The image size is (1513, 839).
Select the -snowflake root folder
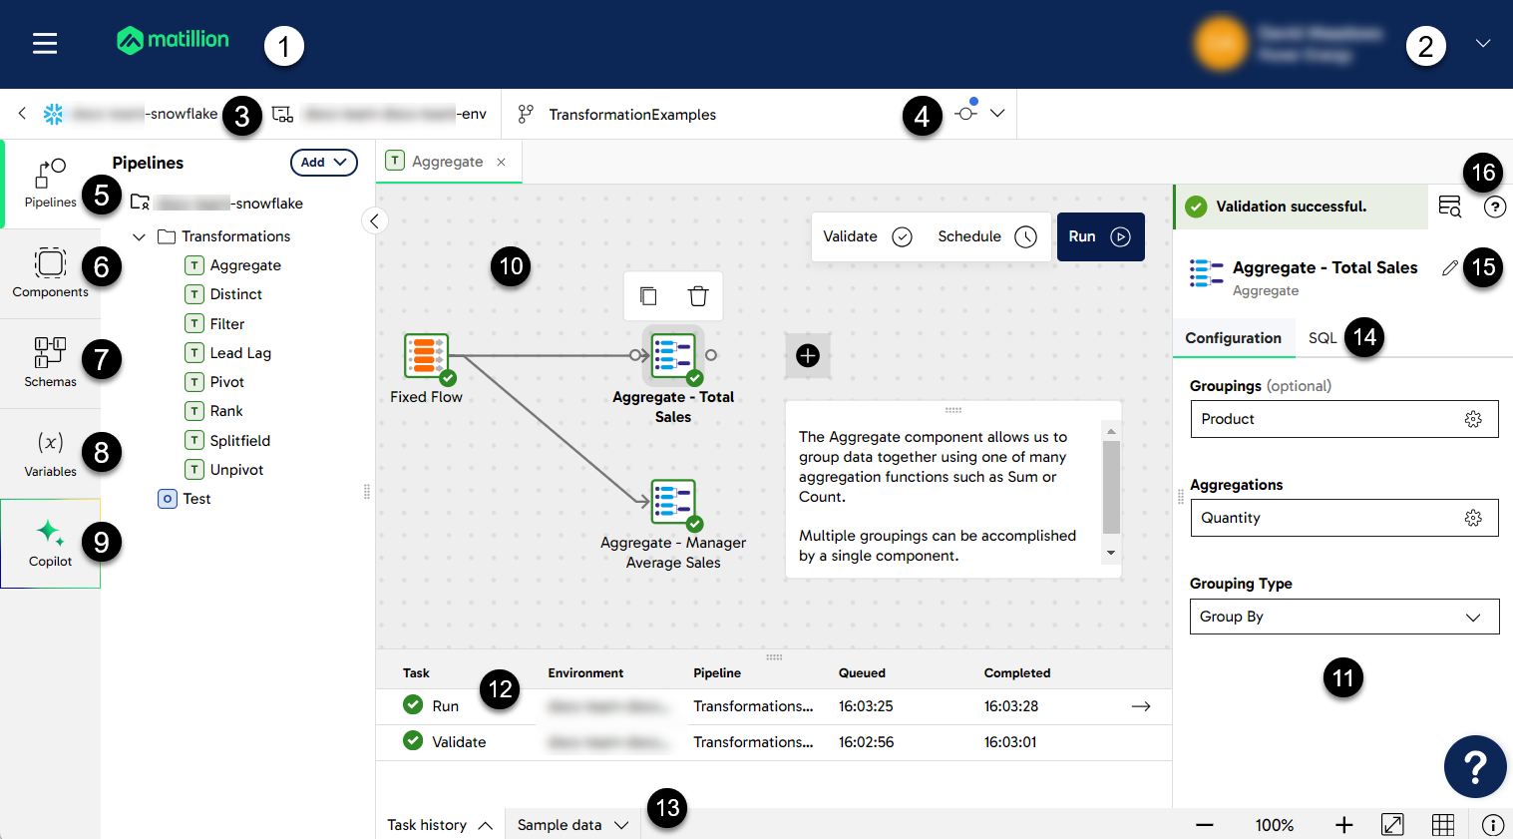216,203
